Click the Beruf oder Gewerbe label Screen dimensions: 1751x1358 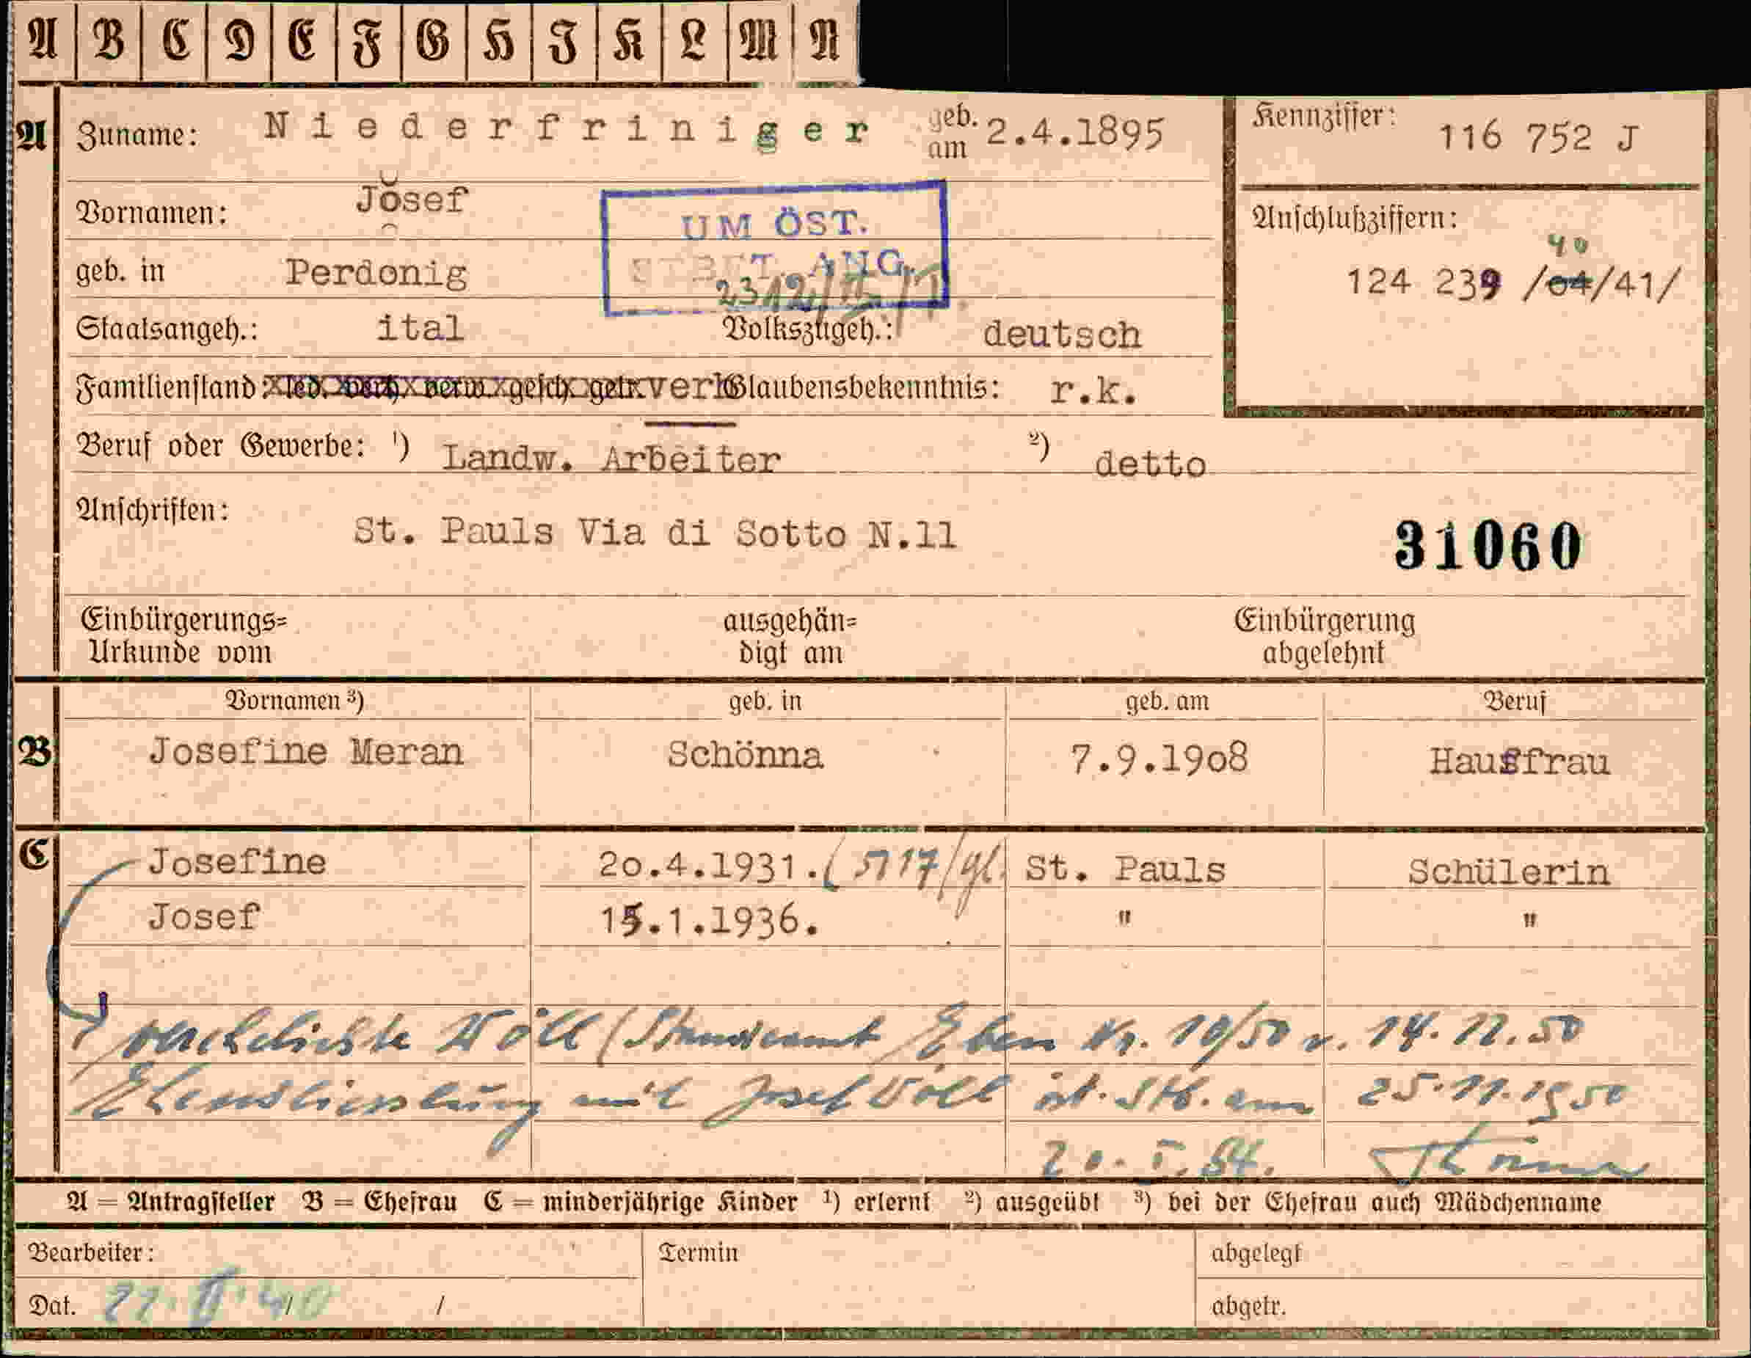pos(222,446)
